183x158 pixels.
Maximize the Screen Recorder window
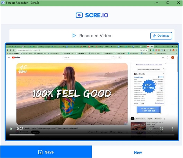[167, 2]
